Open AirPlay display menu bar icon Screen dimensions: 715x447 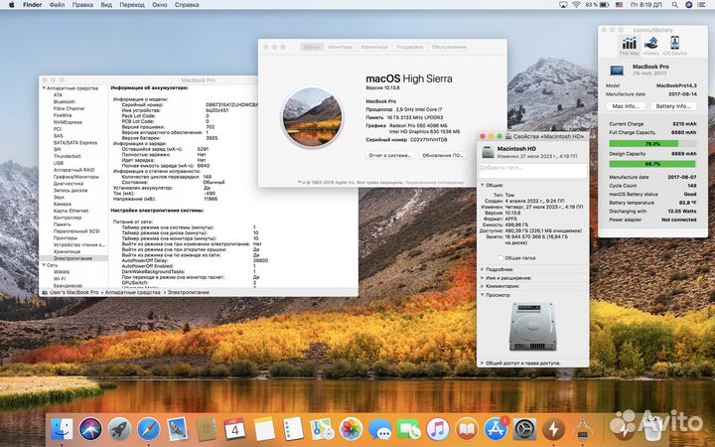(563, 5)
